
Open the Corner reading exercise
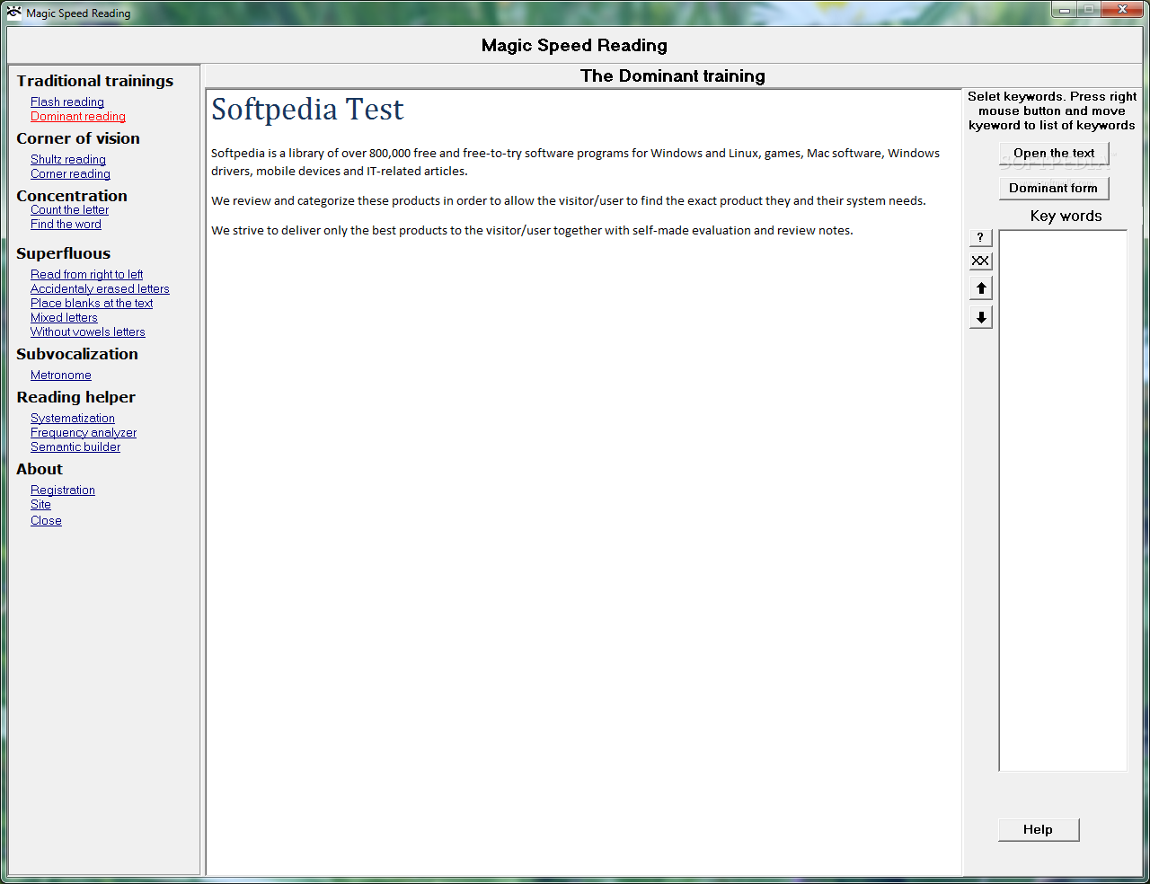pyautogui.click(x=70, y=174)
